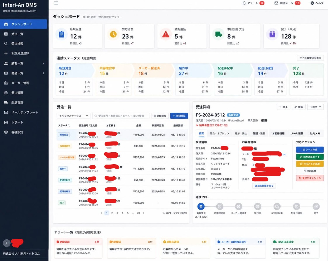Click 配送日確定 step icon in progress flow

coord(296,207)
